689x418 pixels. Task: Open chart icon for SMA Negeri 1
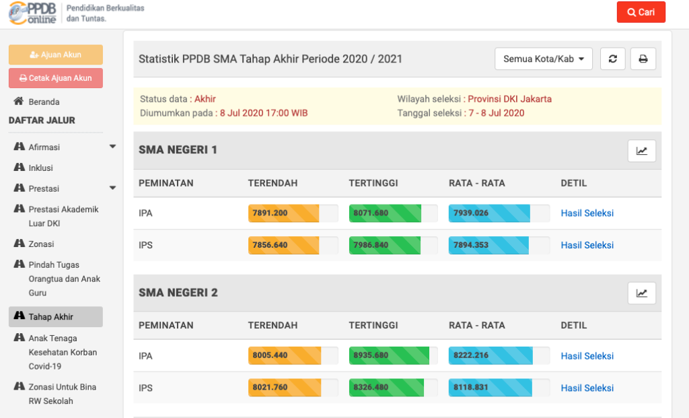(x=641, y=151)
